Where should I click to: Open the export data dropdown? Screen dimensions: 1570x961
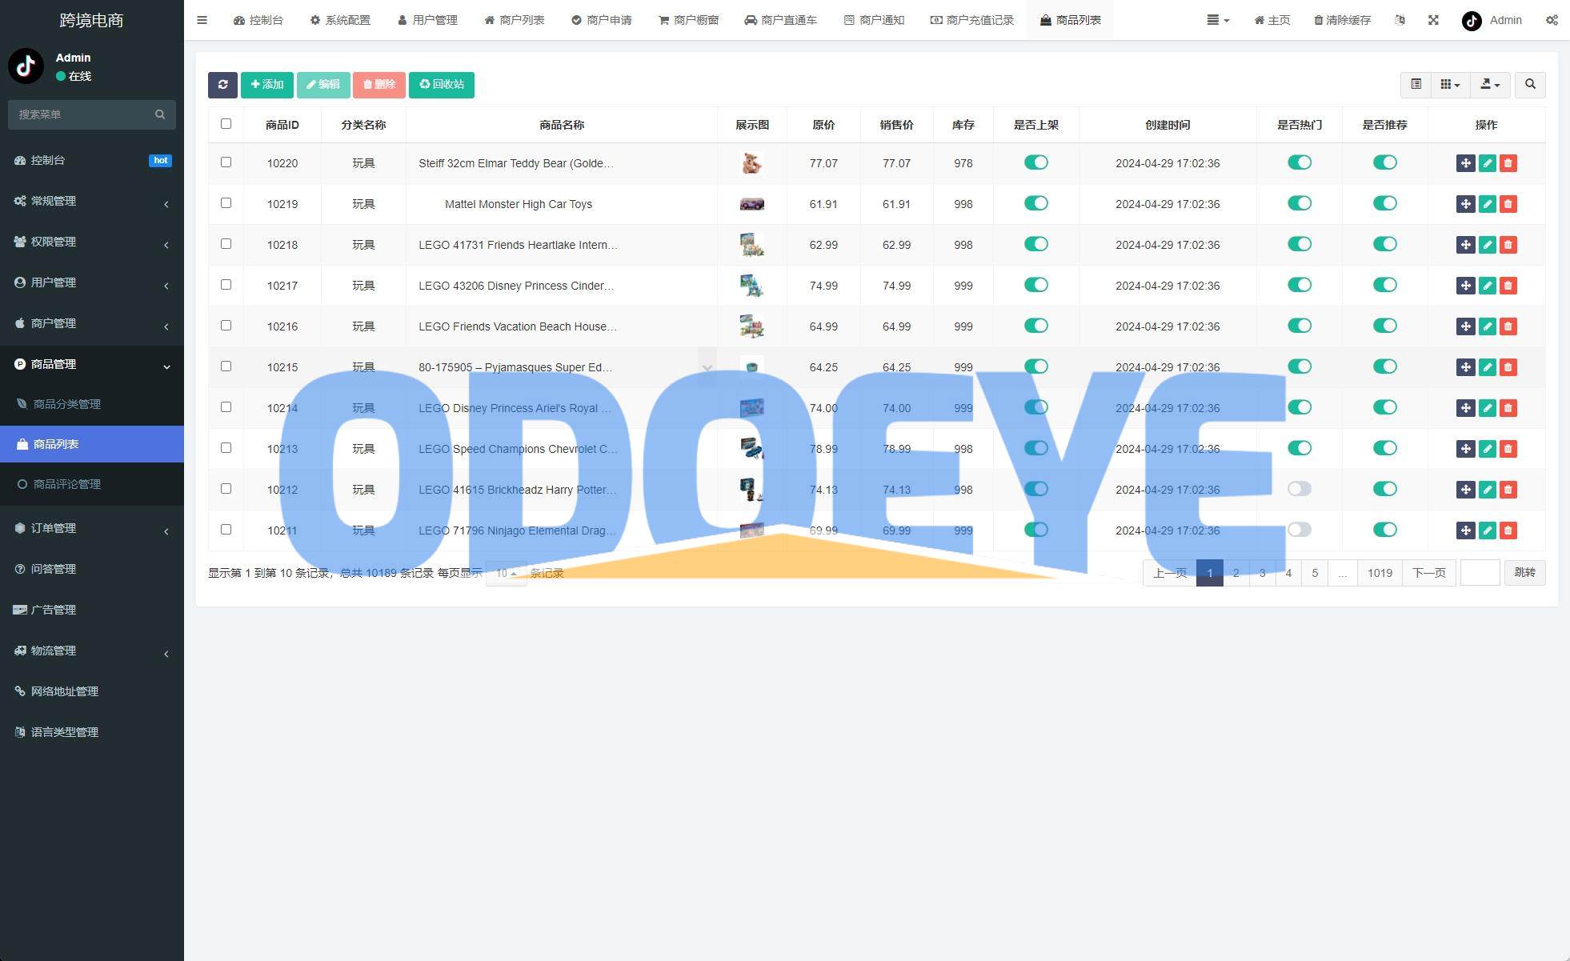(1489, 85)
